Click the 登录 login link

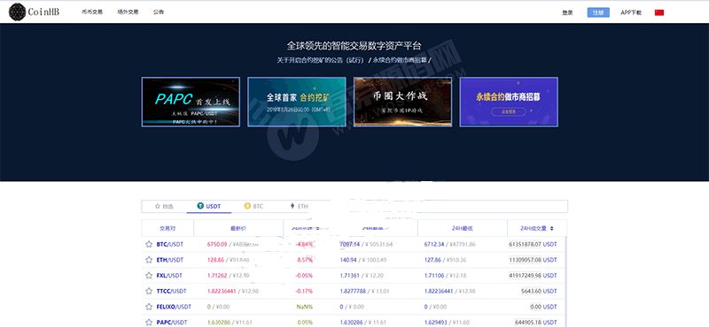tap(567, 12)
